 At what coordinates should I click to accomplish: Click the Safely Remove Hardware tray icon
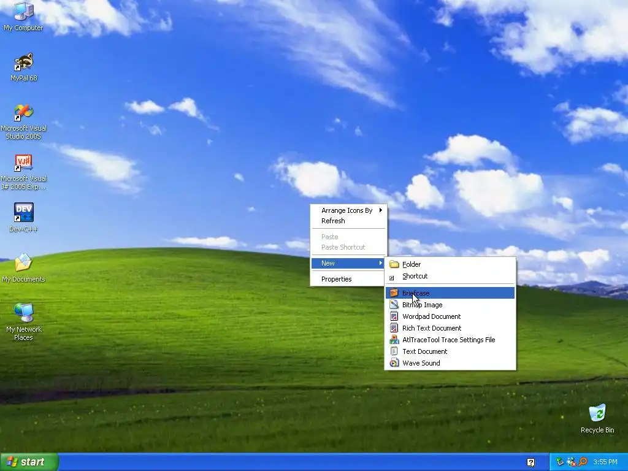click(560, 462)
